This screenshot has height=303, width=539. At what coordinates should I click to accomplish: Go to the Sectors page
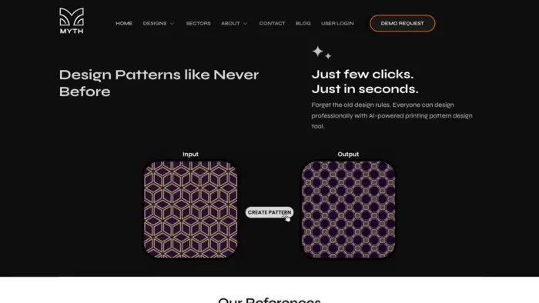tap(199, 23)
